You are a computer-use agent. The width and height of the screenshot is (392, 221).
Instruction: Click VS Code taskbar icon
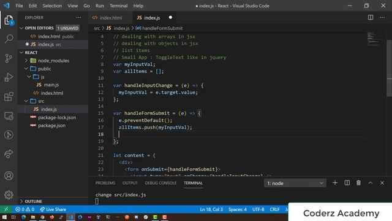(x=70, y=217)
